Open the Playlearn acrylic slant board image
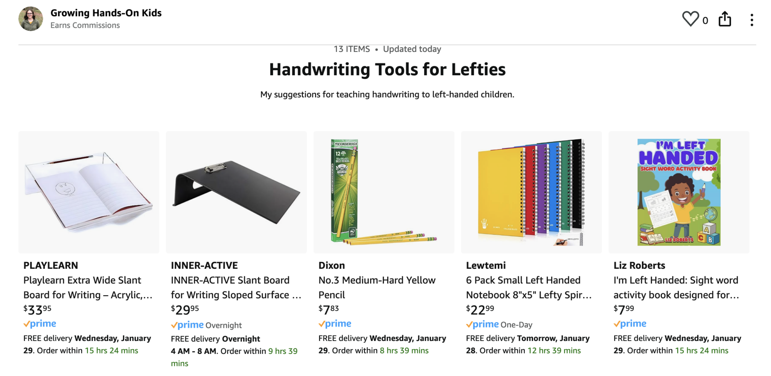771x376 pixels. coord(89,192)
